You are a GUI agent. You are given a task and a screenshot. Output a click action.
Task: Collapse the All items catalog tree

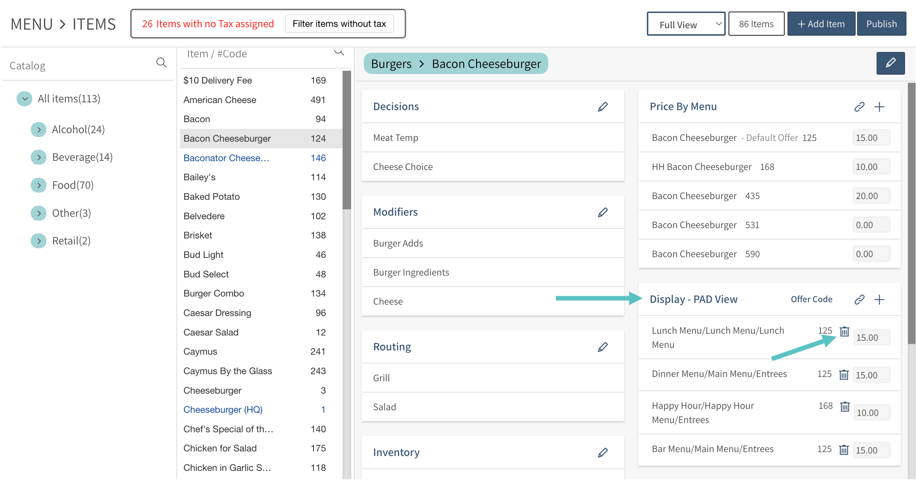click(x=24, y=99)
